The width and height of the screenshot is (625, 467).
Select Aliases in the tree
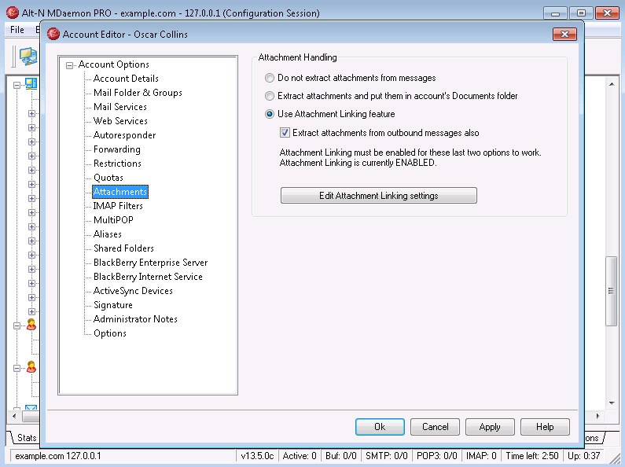(107, 234)
